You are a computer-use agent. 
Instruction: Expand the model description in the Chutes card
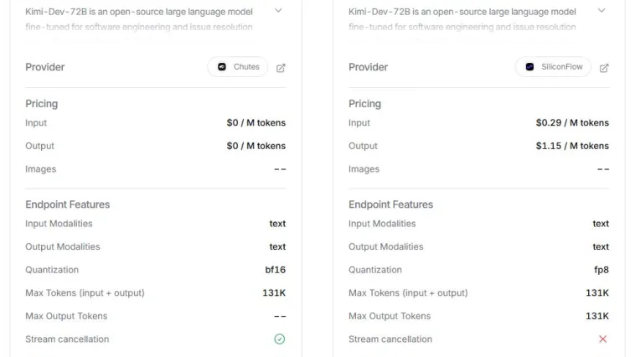(x=278, y=11)
